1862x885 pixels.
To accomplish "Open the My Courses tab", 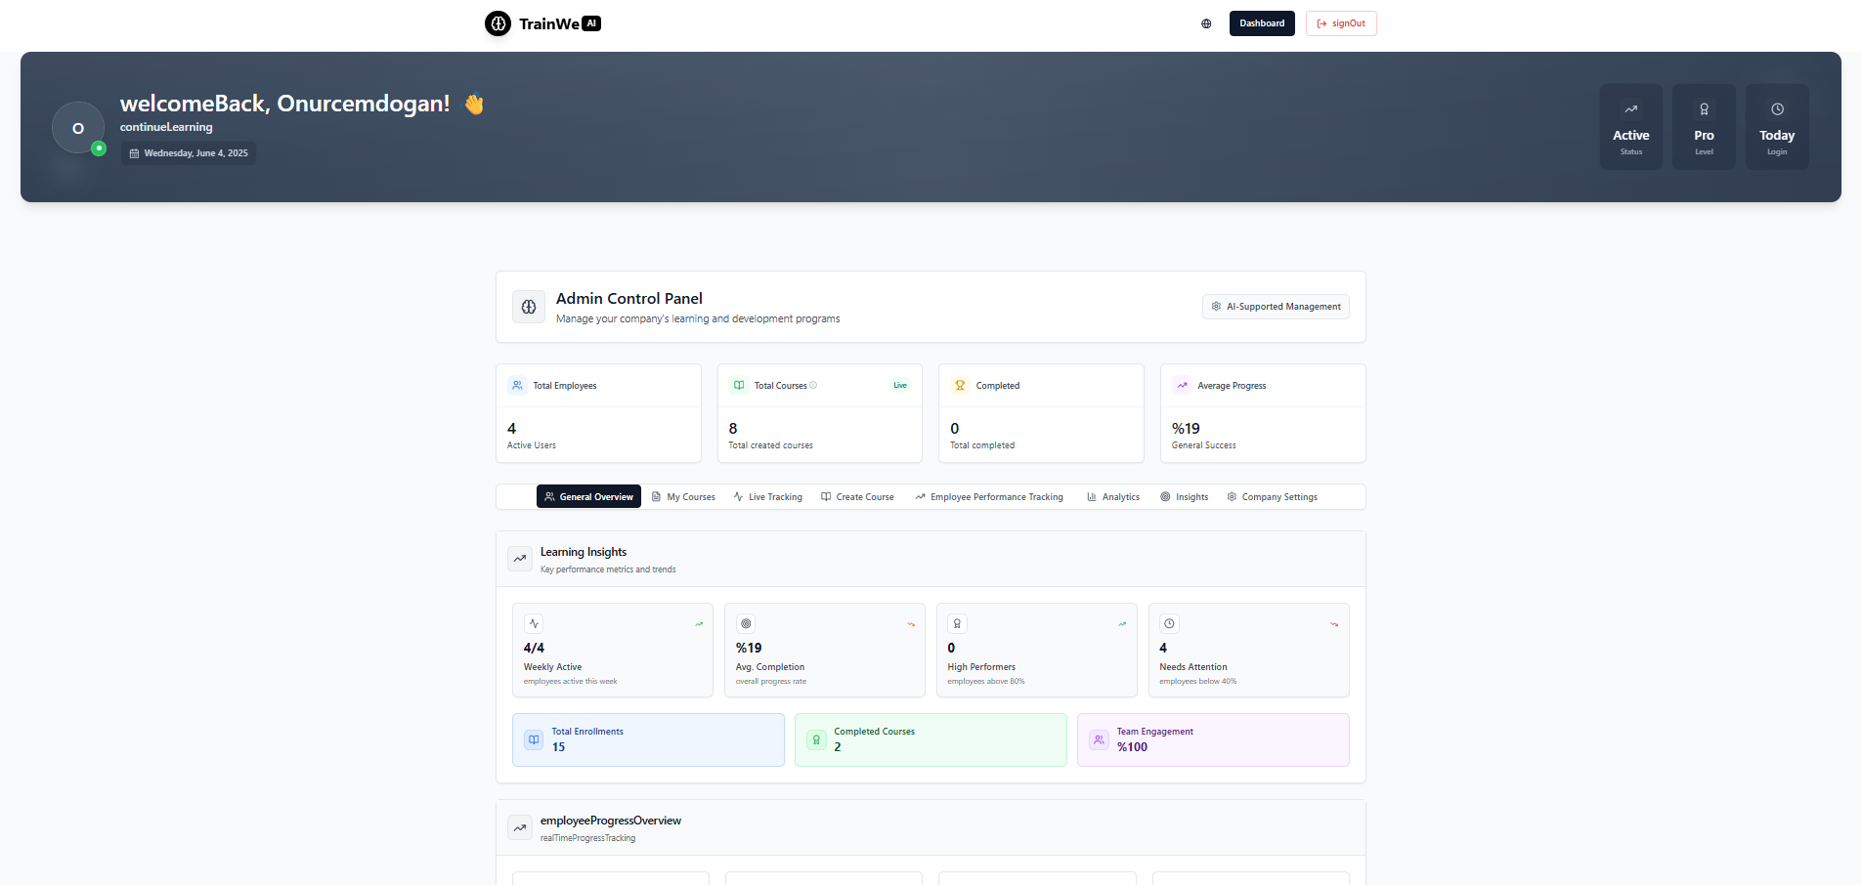I will (683, 497).
